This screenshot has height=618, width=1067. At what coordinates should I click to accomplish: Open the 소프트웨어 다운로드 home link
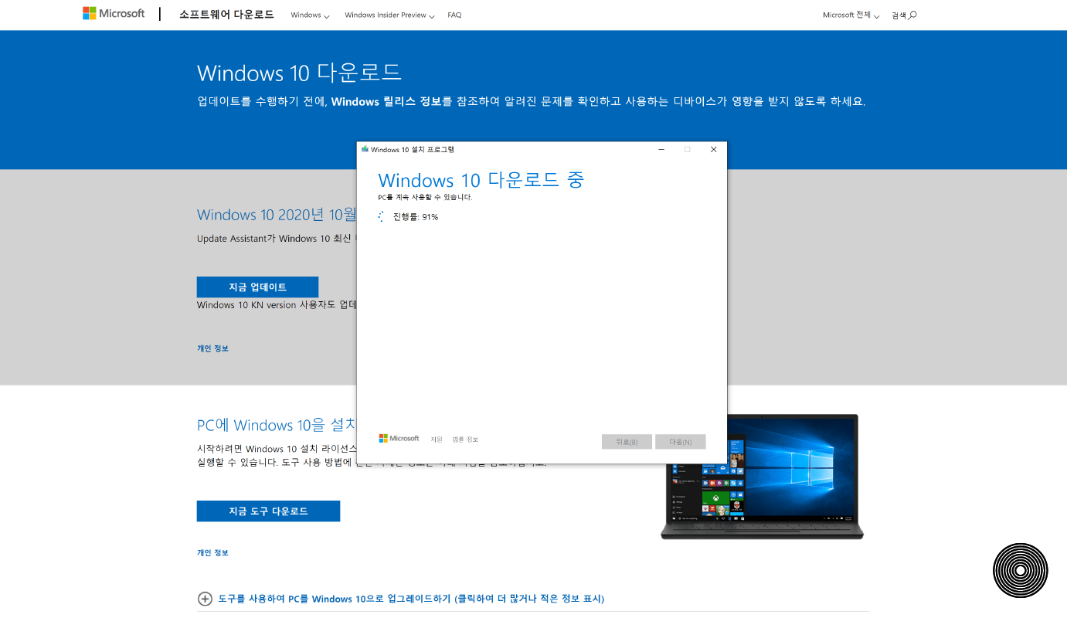pos(226,15)
